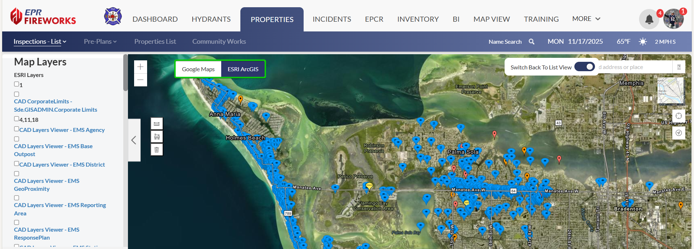Zoom in on the map
The width and height of the screenshot is (694, 249).
click(140, 67)
